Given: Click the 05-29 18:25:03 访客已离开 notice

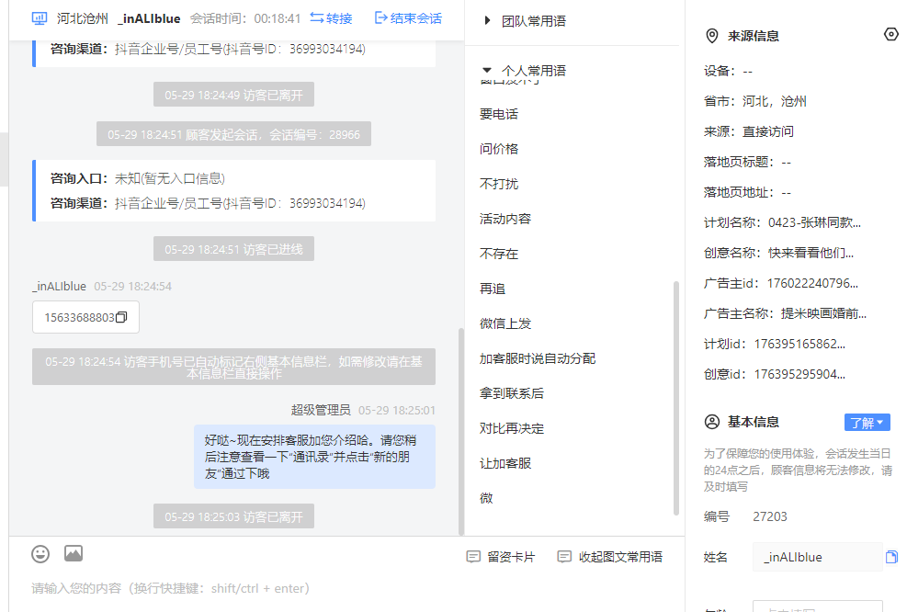Looking at the screenshot, I should tap(233, 516).
